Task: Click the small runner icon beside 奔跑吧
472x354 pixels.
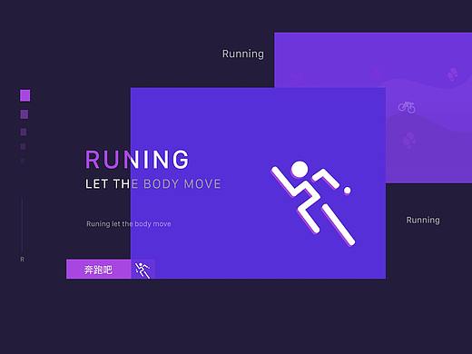Action: coord(143,270)
